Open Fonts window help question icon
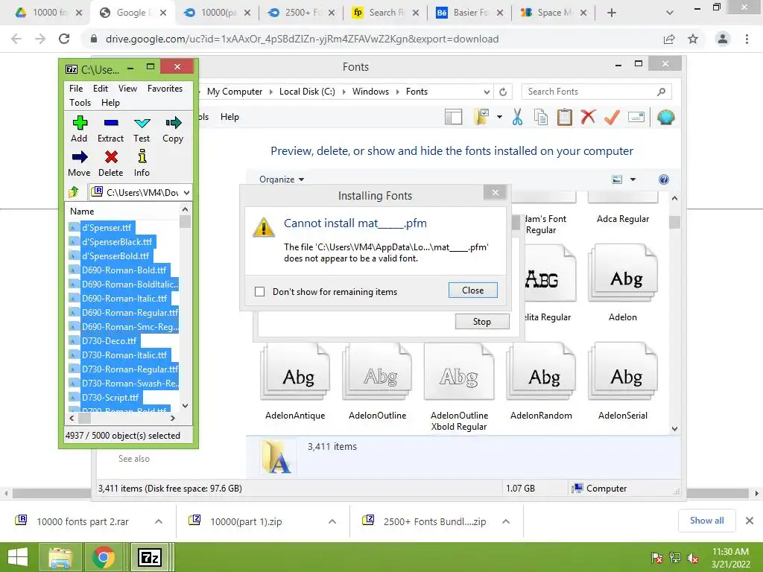 coord(664,179)
